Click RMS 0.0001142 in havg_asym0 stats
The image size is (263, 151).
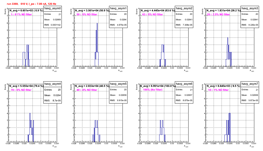coord(53,25)
